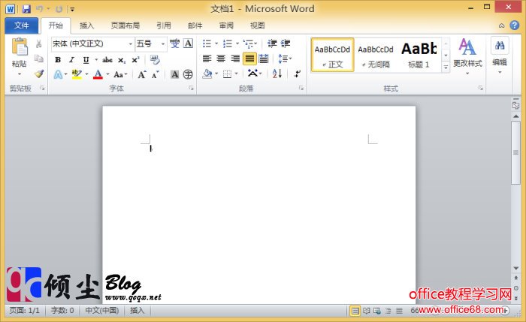
Task: Click the Shading paint bucket icon
Action: click(x=207, y=74)
